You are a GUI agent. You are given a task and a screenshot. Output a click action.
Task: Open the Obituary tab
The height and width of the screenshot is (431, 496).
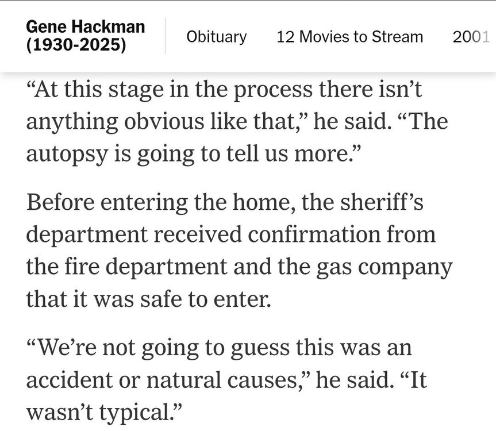point(217,37)
